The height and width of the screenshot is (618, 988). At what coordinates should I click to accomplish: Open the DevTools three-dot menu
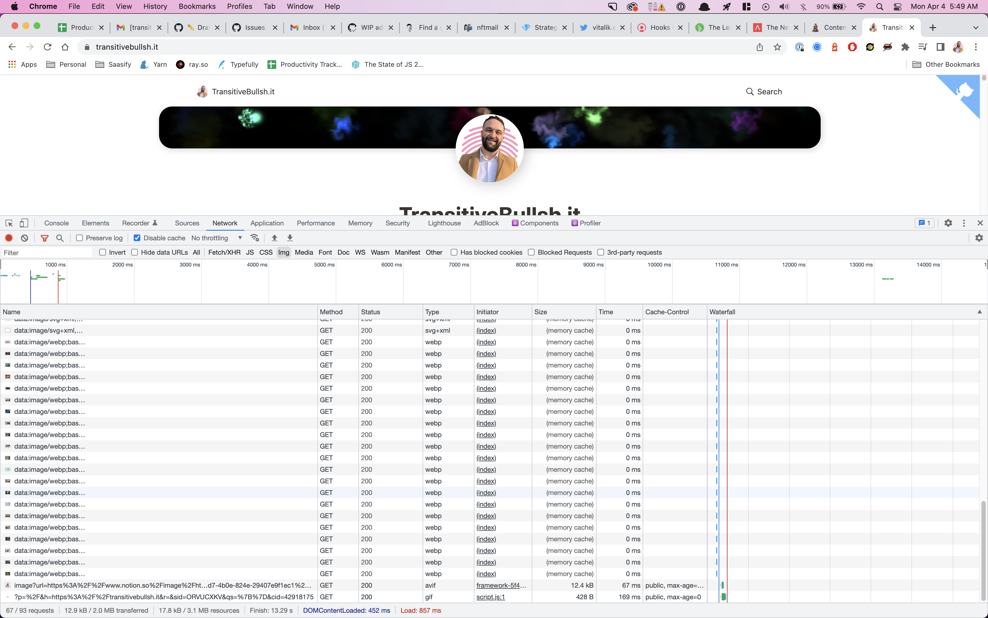tap(963, 223)
